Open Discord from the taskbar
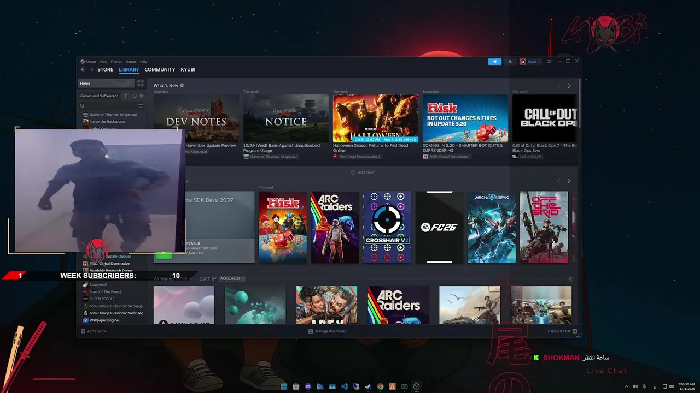Screen dimensions: 700x393 pyautogui.click(x=308, y=386)
